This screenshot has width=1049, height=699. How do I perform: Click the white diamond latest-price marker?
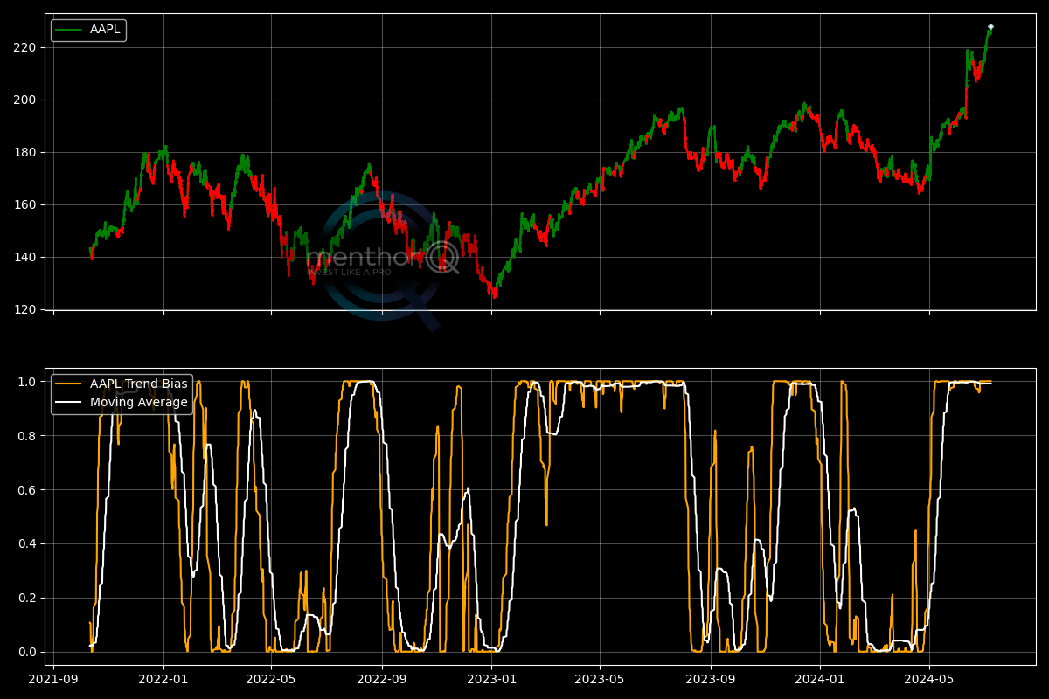click(x=990, y=27)
